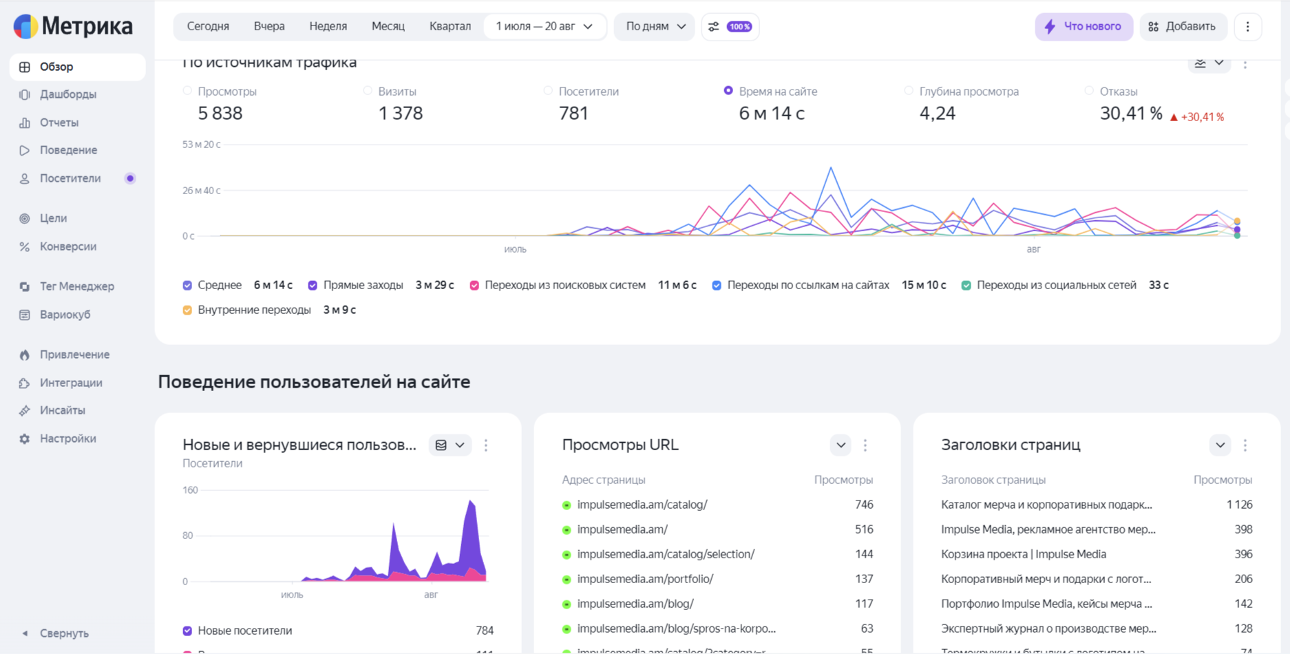
Task: Select the Время на сайте radio button
Action: (x=728, y=91)
